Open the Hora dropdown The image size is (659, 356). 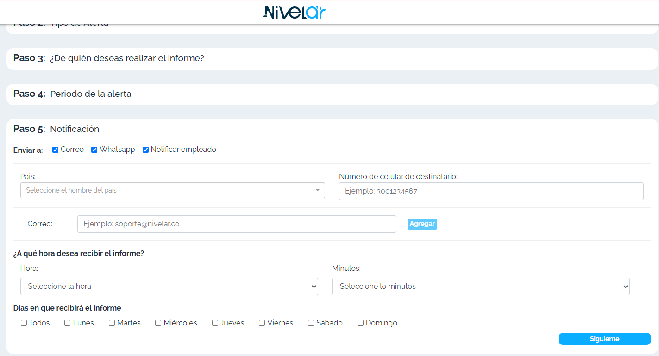pyautogui.click(x=169, y=287)
